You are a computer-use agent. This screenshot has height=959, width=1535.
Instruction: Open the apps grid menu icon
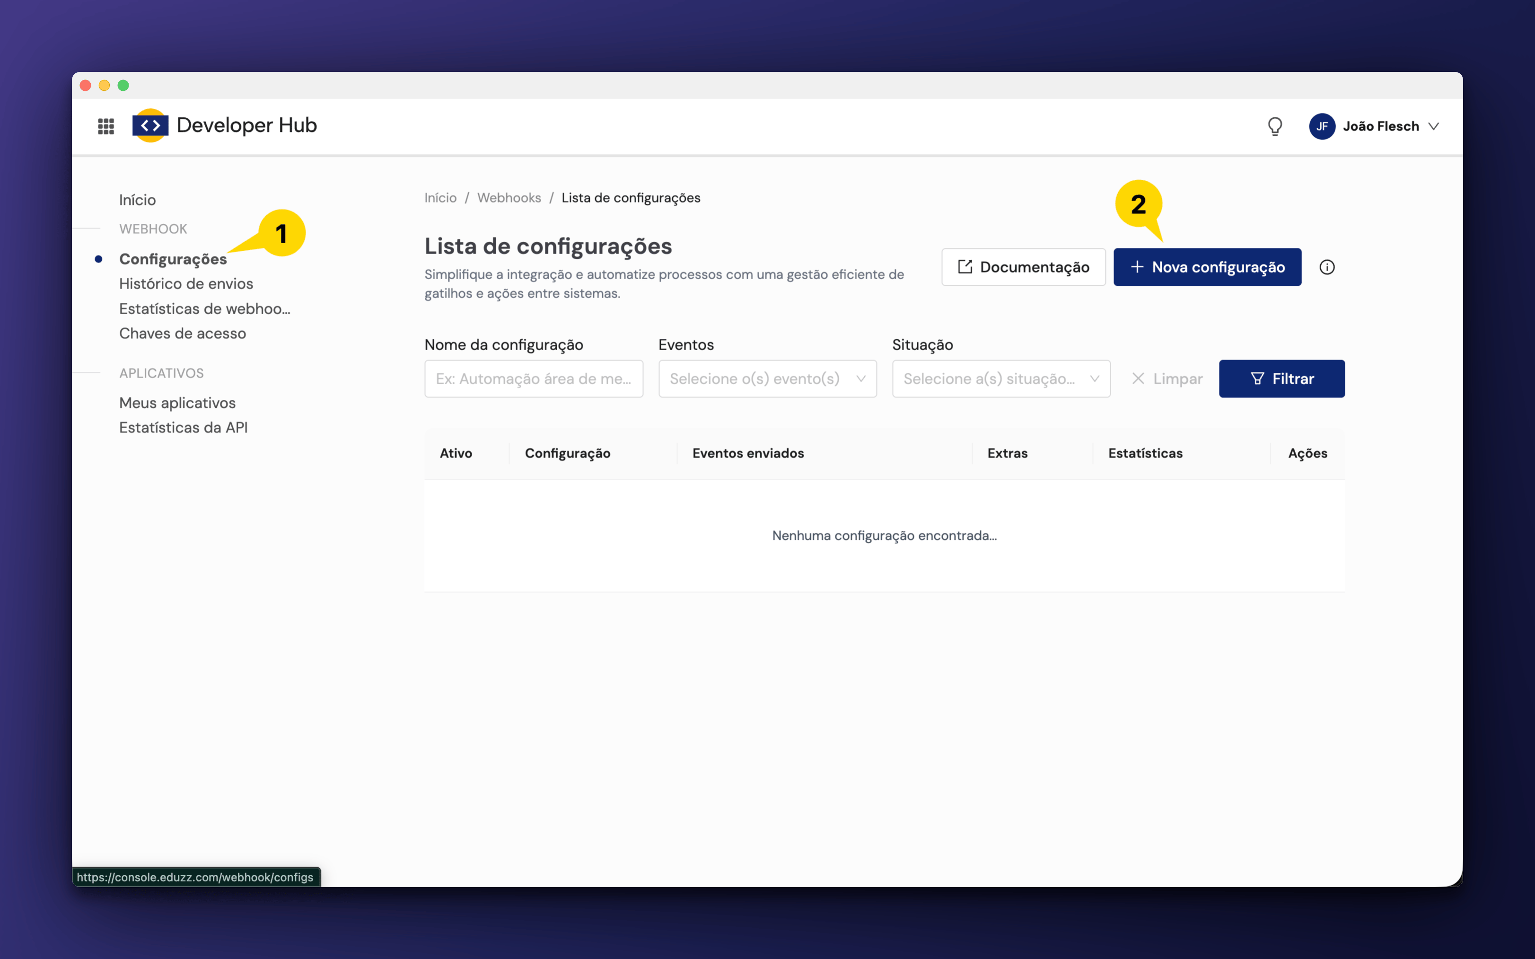(106, 126)
